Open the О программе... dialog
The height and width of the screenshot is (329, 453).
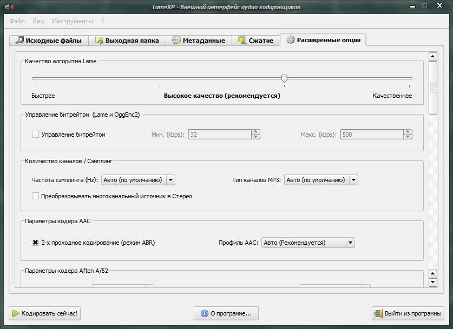point(226,313)
